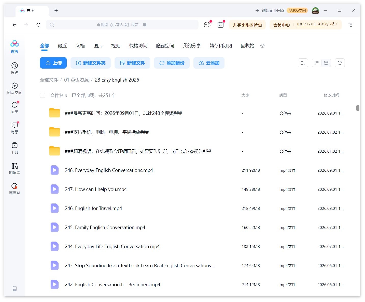Select the 图片 tab
365x302 pixels.
[98, 46]
